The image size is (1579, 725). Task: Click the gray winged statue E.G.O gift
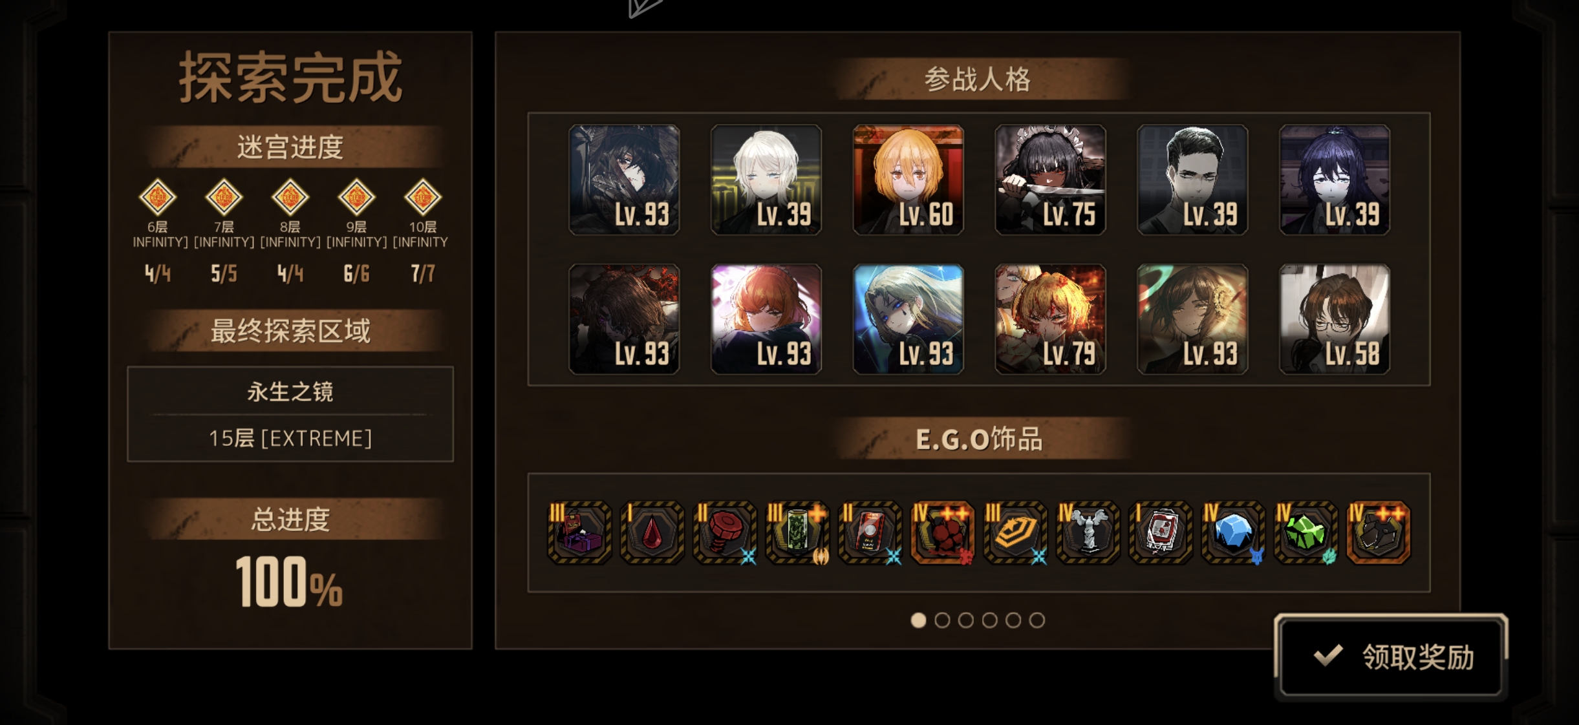coord(1088,532)
